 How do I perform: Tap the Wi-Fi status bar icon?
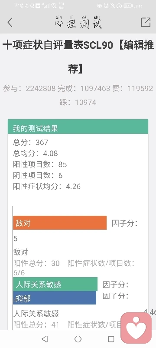(x=54, y=6)
